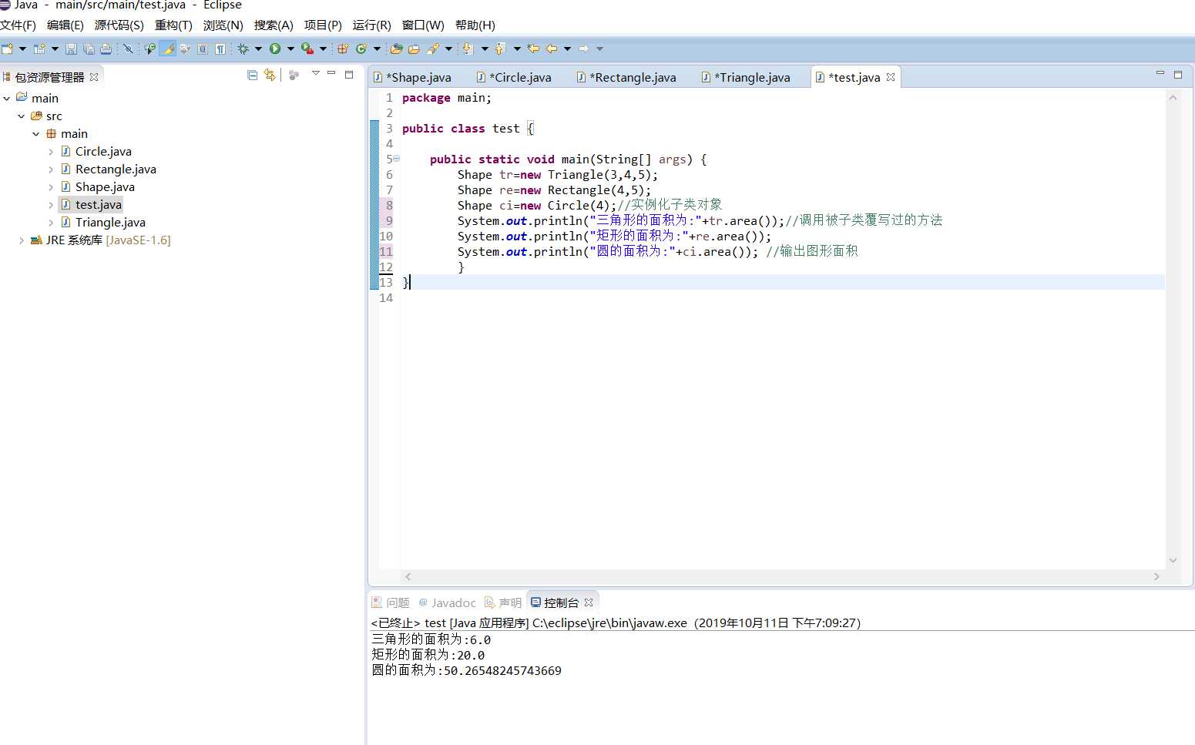This screenshot has width=1195, height=745.
Task: Open the Debug dropdown arrow
Action: pyautogui.click(x=258, y=49)
